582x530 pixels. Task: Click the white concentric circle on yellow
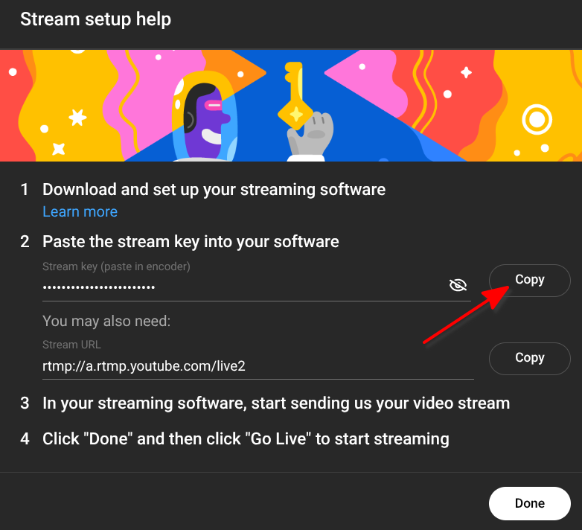pyautogui.click(x=536, y=118)
